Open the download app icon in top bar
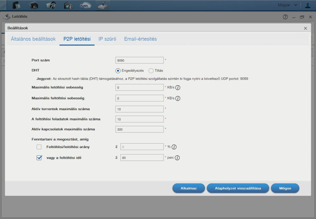316x219 pixels. point(103,5)
